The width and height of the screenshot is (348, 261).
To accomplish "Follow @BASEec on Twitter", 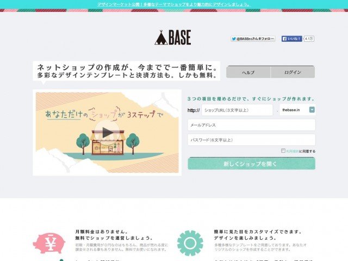I will (253, 39).
